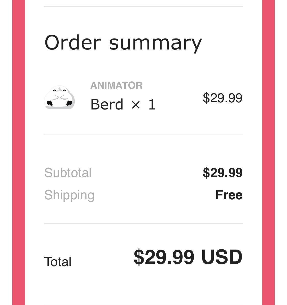
Task: Click the Subtotal label
Action: 68,173
